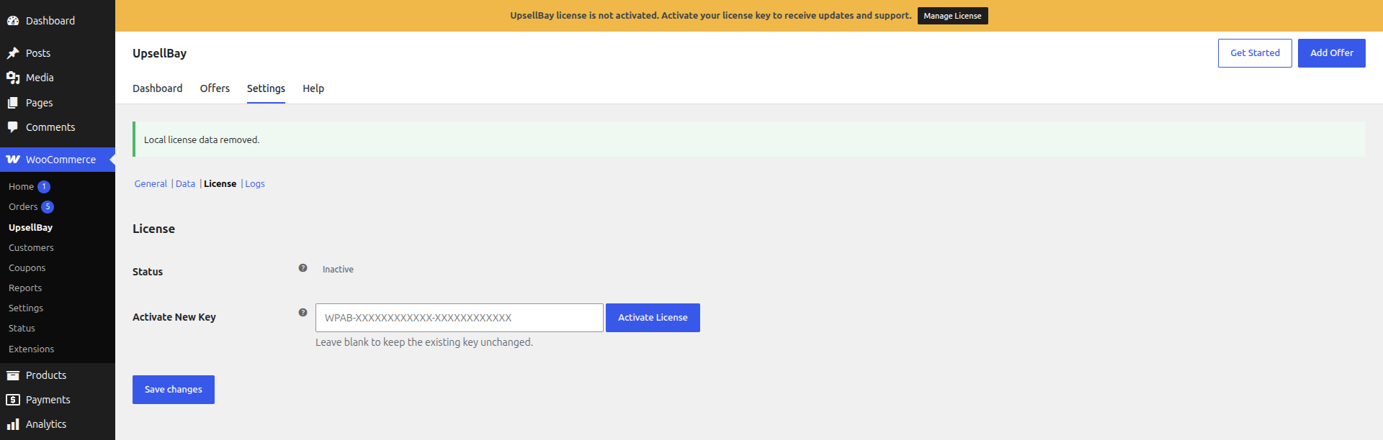The image size is (1383, 440).
Task: Open the General settings sub-tab
Action: pos(151,184)
